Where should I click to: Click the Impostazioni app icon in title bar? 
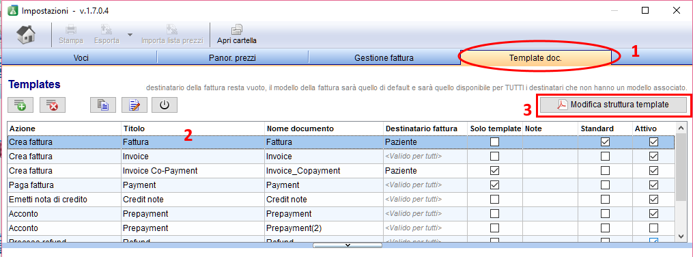12,11
